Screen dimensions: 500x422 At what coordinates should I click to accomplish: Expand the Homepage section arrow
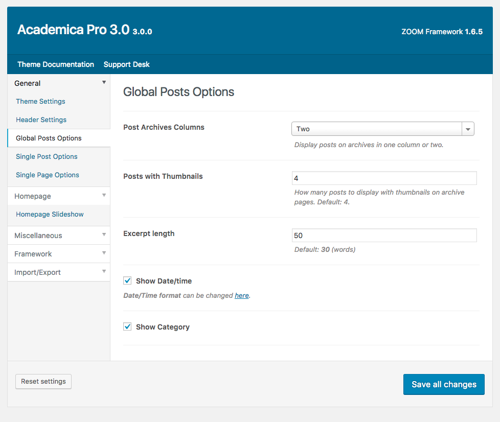pyautogui.click(x=104, y=196)
